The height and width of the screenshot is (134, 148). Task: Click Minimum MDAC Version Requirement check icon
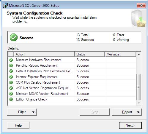[11, 94]
